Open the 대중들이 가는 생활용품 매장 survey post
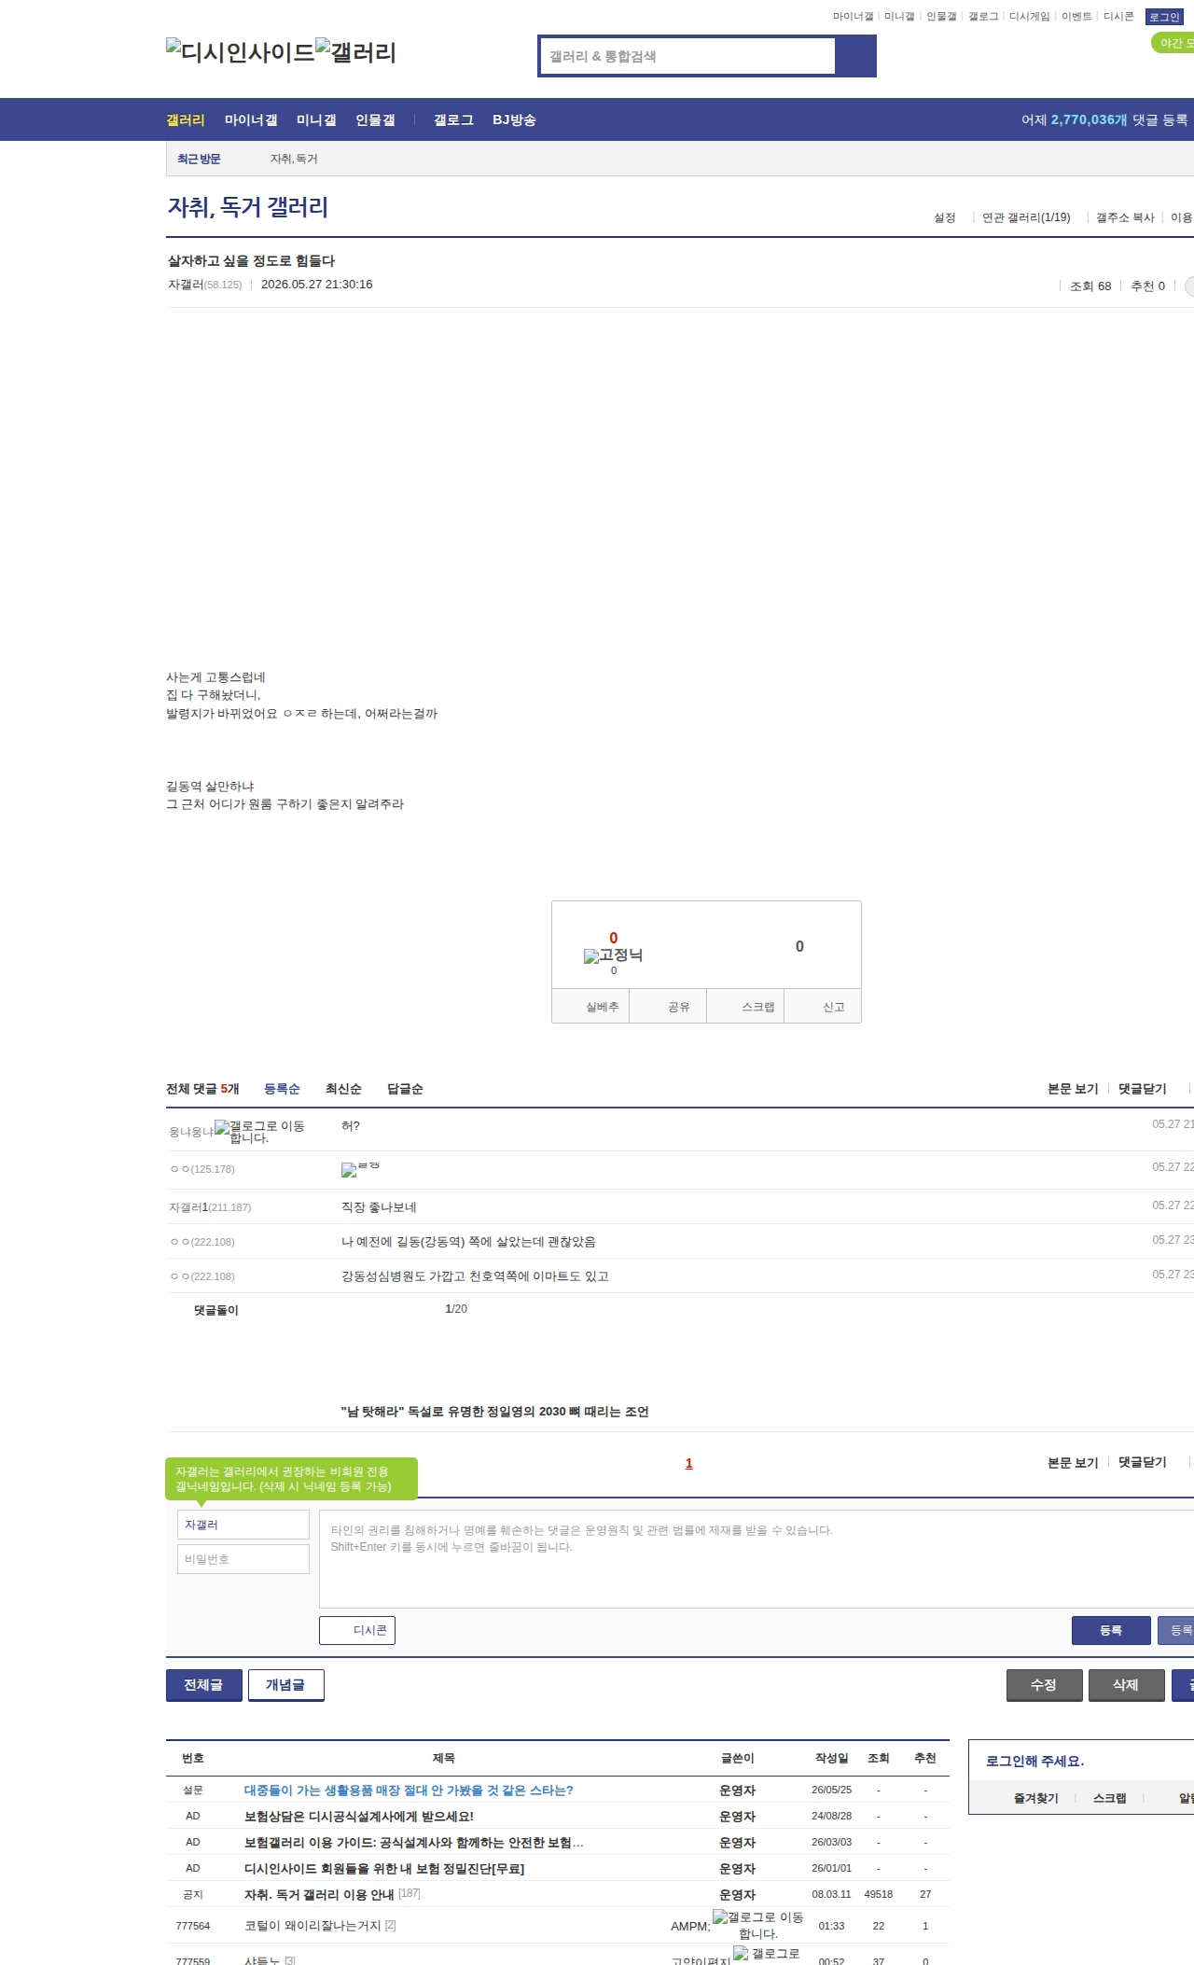 pyautogui.click(x=409, y=1791)
